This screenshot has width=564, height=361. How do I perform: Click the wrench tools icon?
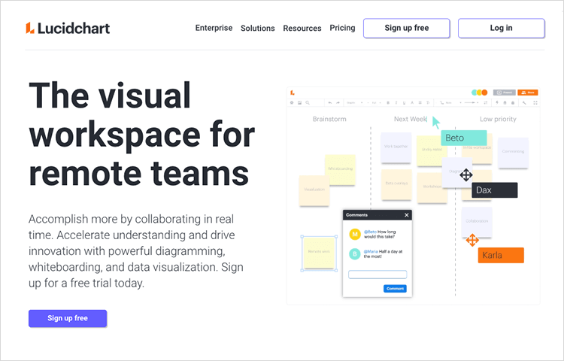524,102
